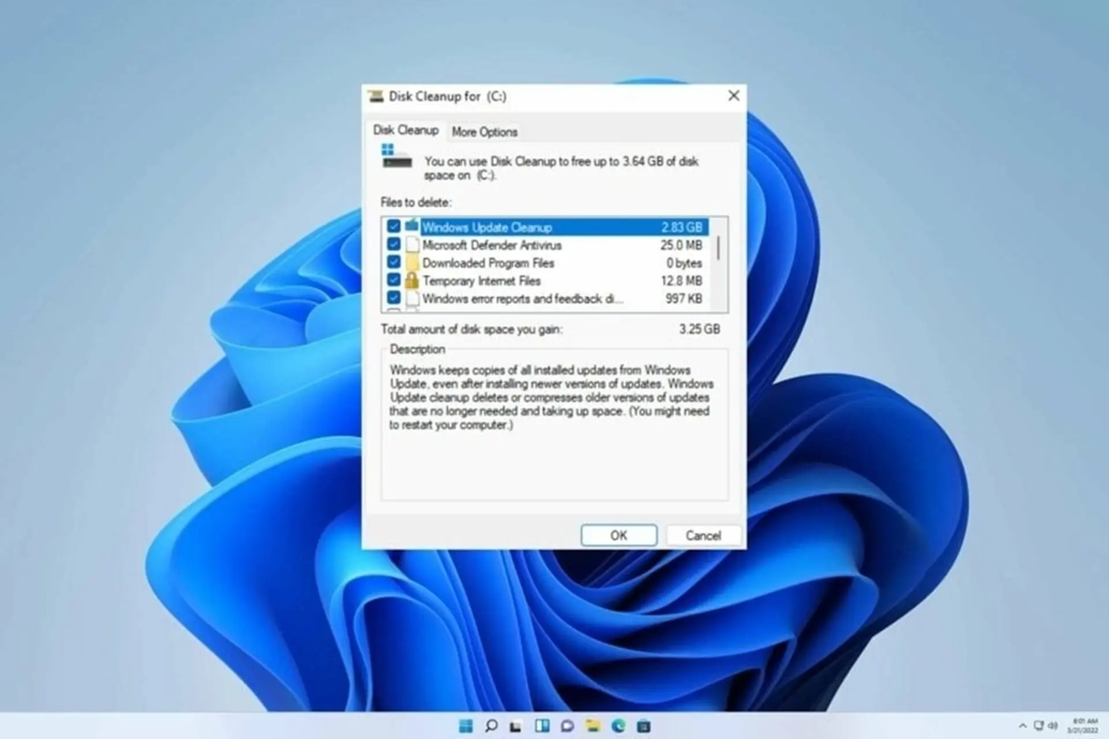The image size is (1109, 739).
Task: Click taskbar Search
Action: pos(491,726)
